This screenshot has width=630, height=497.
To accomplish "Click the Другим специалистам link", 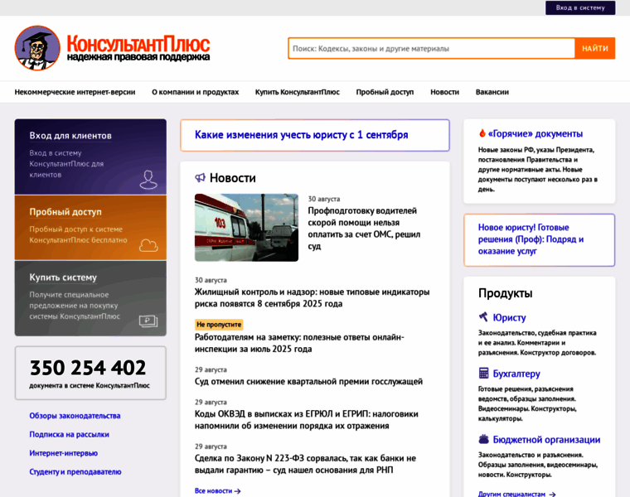I will [511, 495].
